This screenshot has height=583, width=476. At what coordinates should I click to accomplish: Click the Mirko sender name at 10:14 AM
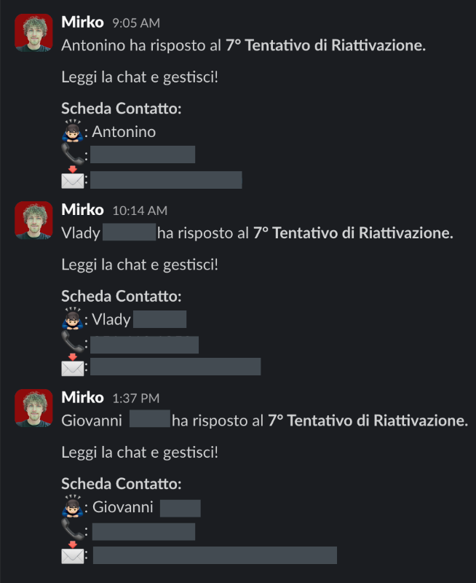point(82,210)
